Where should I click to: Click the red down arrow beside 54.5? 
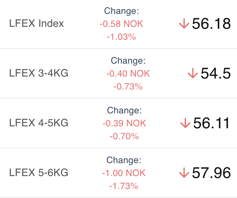click(x=193, y=73)
